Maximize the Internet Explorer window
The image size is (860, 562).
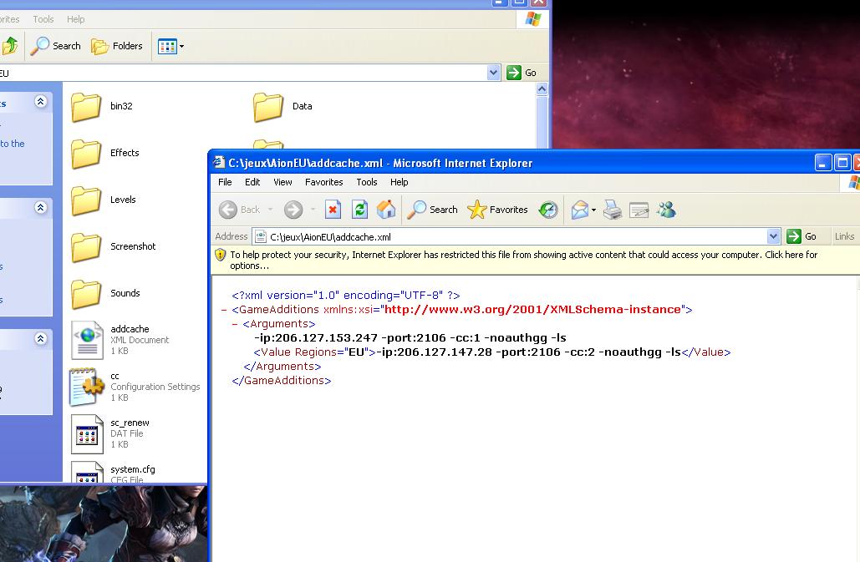[x=842, y=163]
